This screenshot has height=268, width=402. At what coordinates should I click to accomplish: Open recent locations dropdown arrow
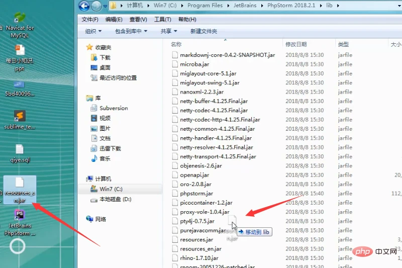point(105,6)
